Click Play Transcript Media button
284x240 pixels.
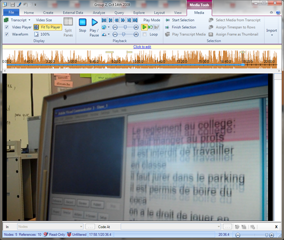185,34
